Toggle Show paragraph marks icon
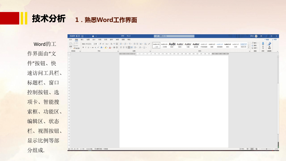The image size is (286, 161). (149, 44)
